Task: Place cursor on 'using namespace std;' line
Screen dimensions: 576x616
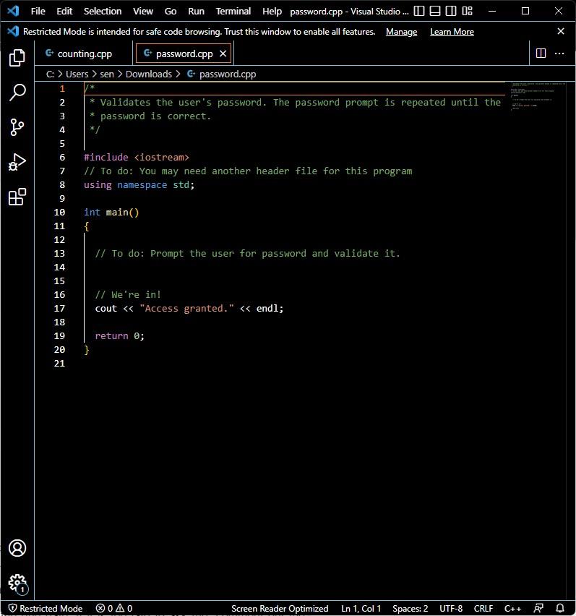Action: pos(139,184)
